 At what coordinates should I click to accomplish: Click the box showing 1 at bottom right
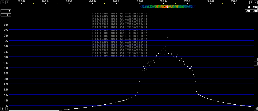pyautogui.click(x=256, y=108)
